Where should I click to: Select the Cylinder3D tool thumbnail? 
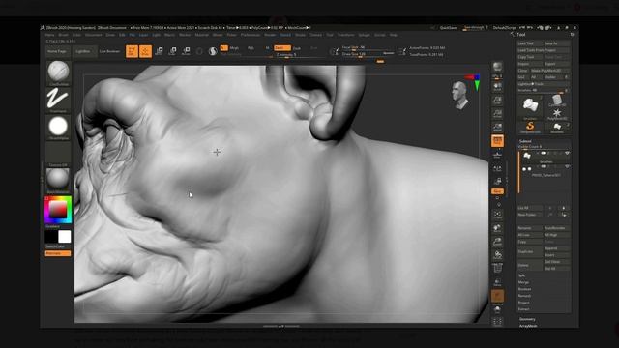coord(557,101)
